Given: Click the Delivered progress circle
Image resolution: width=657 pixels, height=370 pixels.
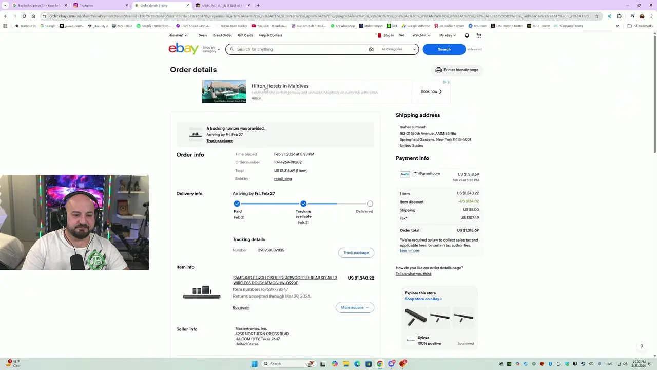Looking at the screenshot, I should pyautogui.click(x=370, y=203).
